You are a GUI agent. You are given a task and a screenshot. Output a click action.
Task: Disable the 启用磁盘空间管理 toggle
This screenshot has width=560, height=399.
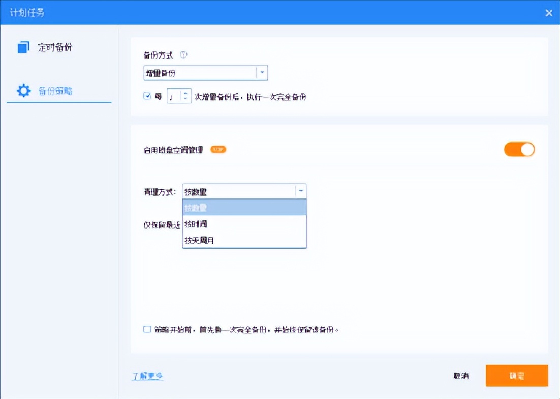[519, 149]
